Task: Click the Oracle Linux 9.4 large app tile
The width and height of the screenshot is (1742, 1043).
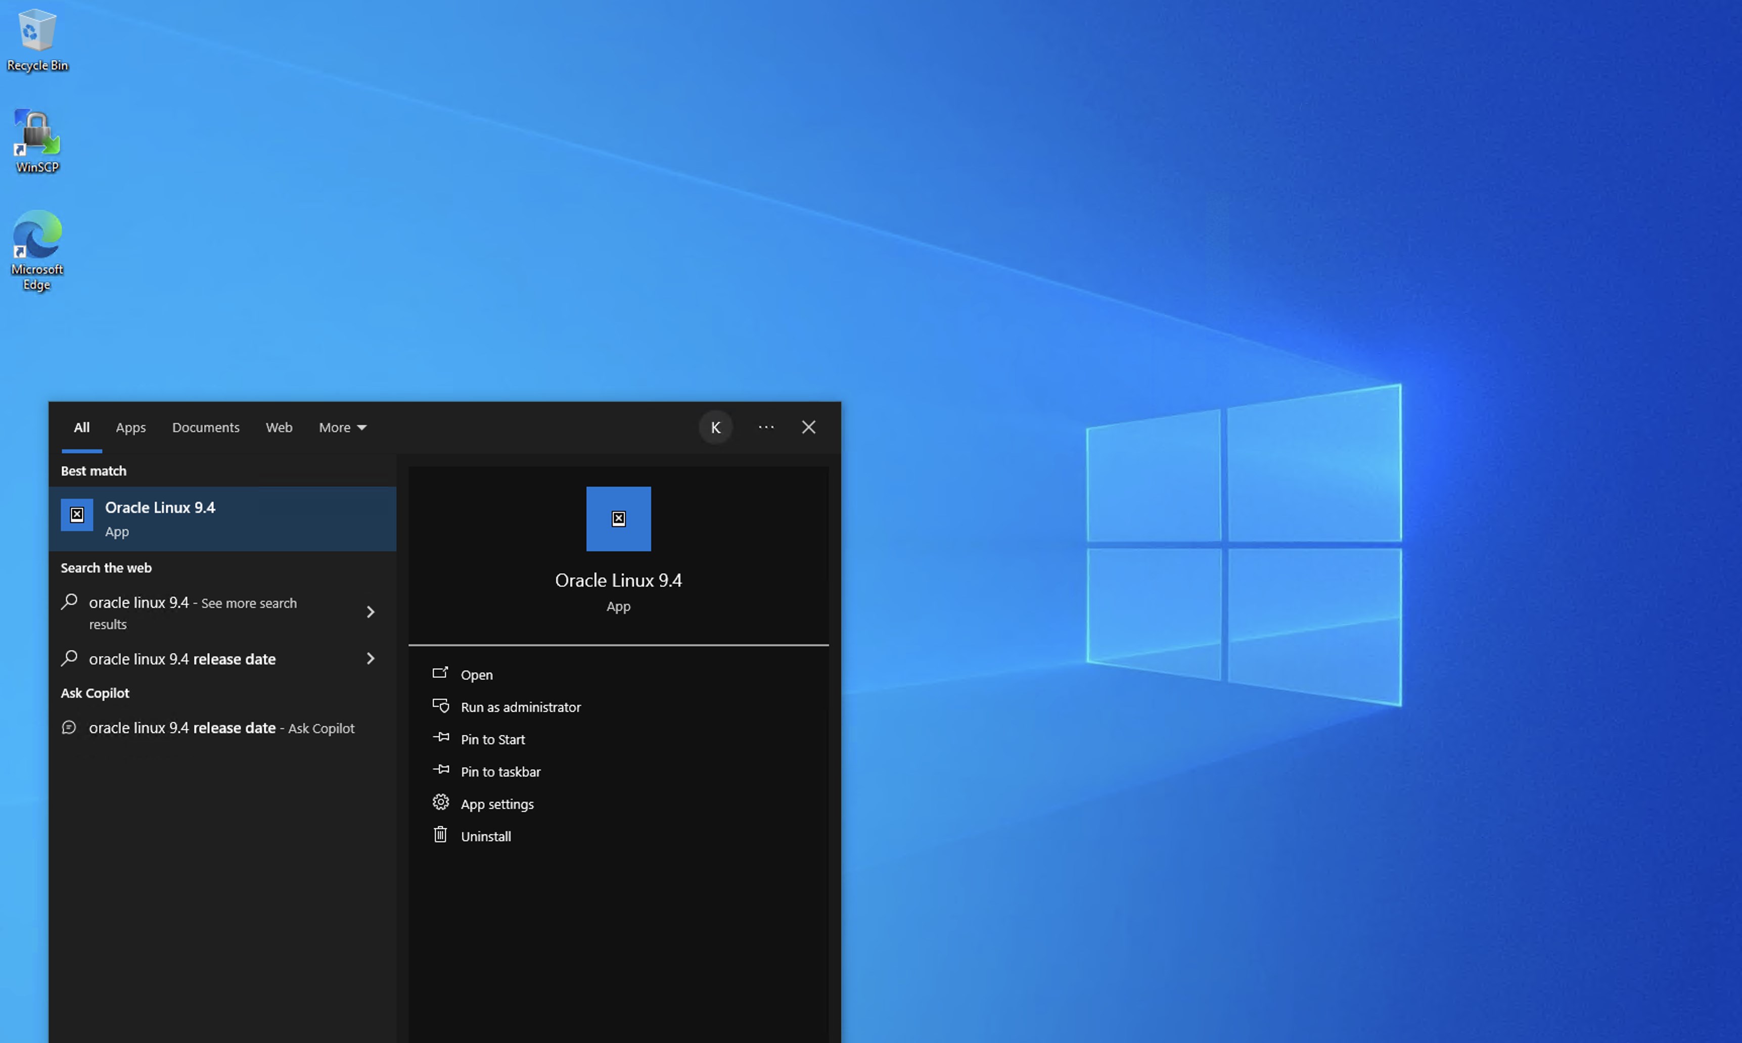Action: (618, 518)
